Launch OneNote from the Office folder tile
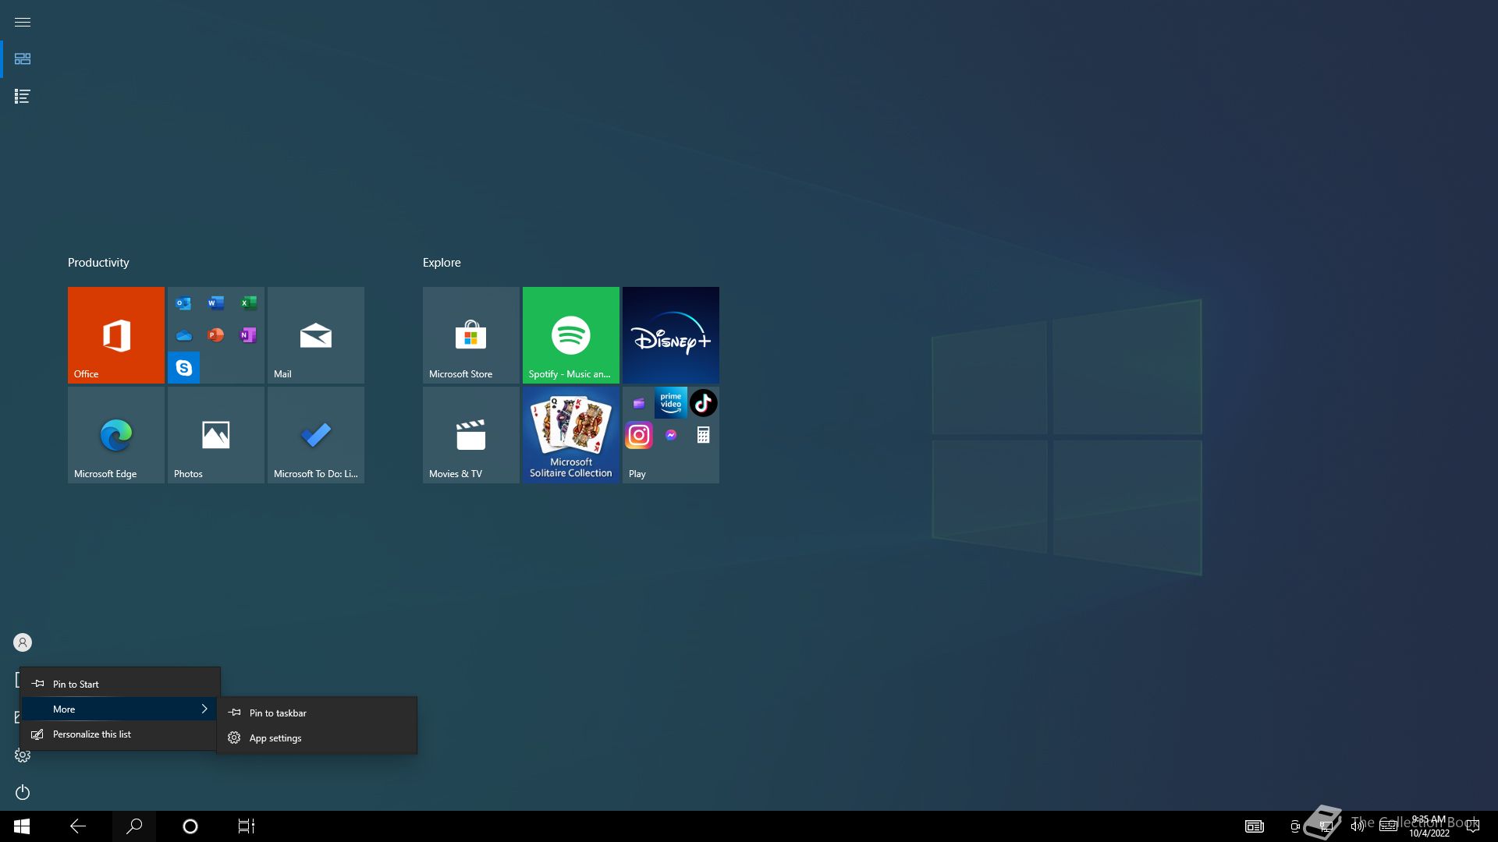This screenshot has width=1498, height=842. click(248, 335)
